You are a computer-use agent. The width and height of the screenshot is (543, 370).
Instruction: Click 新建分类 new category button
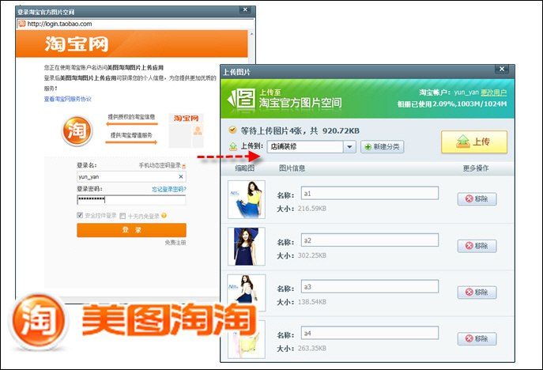(x=382, y=146)
